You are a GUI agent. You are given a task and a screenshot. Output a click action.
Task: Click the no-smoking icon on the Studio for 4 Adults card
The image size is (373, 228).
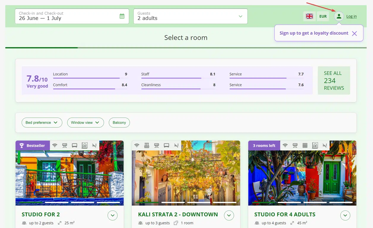(x=325, y=145)
